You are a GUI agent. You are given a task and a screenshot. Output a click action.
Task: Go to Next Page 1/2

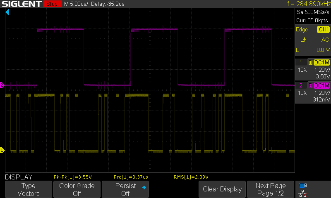pyautogui.click(x=271, y=189)
